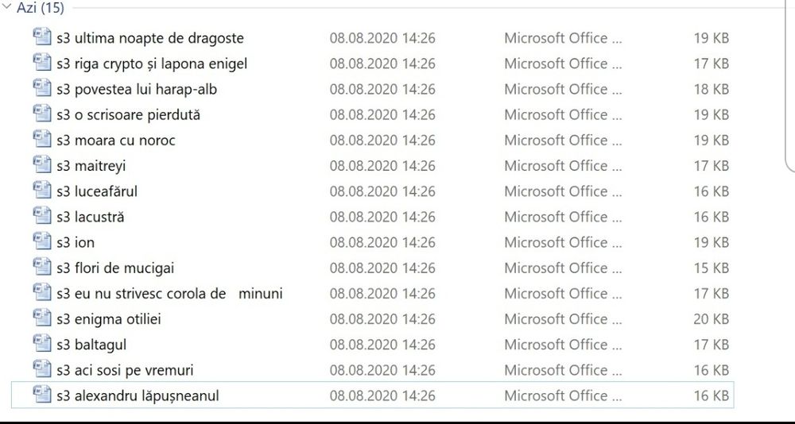
Task: Collapse the Azi (15) group chevron
Action: [7, 9]
